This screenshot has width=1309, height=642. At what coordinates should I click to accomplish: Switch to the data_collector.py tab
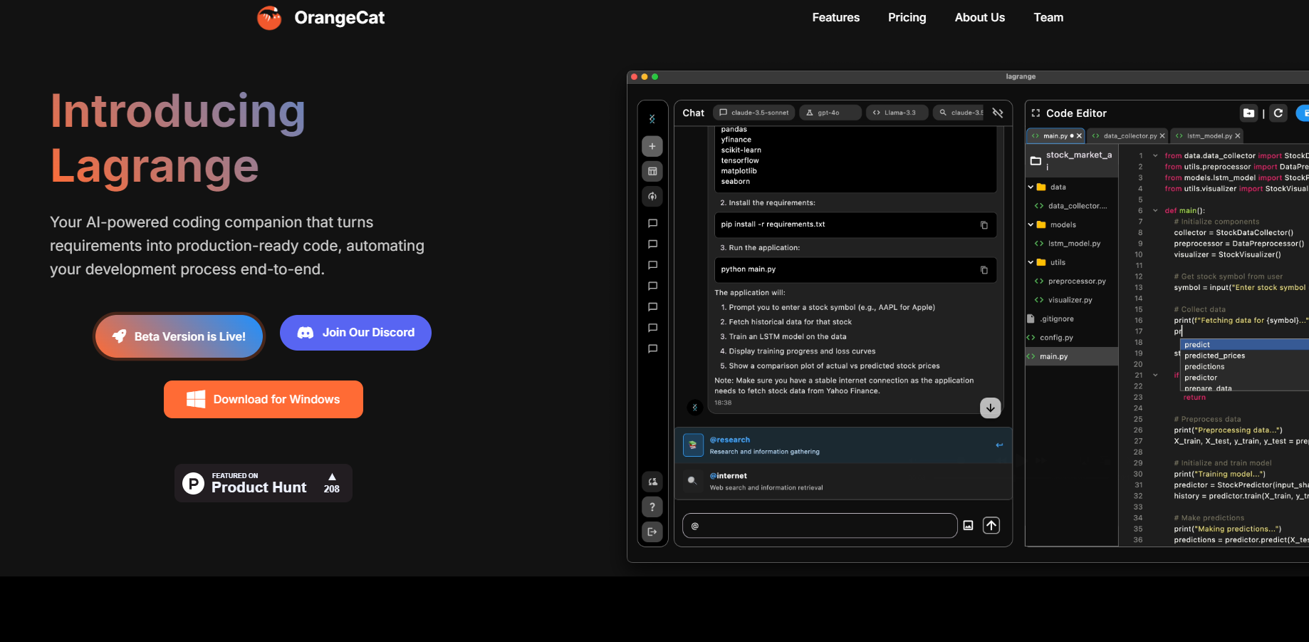pos(1130,136)
